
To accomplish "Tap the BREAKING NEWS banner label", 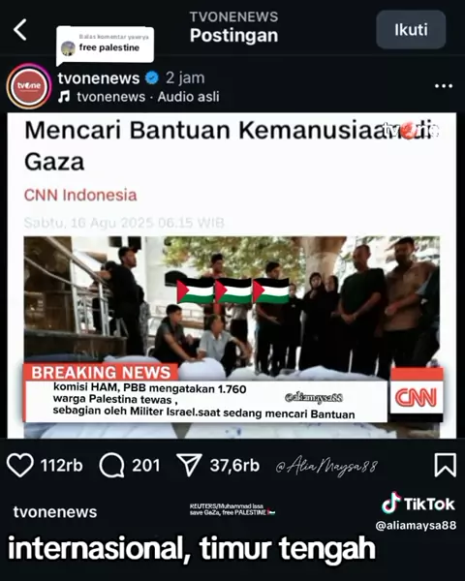I will (101, 373).
